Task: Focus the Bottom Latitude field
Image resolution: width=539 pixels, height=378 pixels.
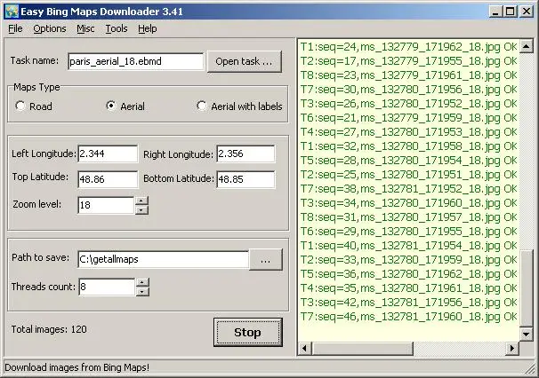Action: pos(245,179)
